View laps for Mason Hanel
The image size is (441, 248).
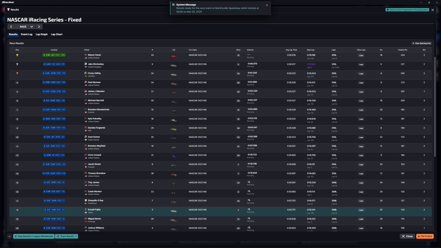click(x=361, y=55)
